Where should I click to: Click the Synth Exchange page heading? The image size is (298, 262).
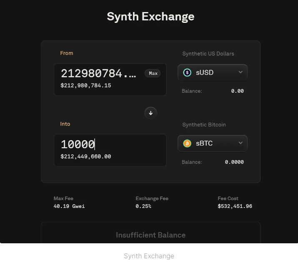(x=150, y=17)
